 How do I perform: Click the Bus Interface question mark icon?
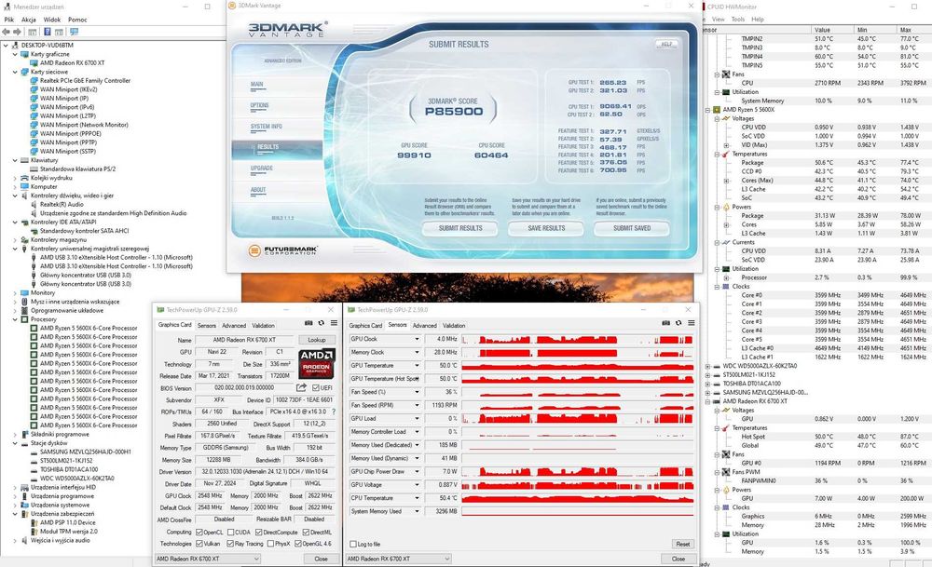333,412
